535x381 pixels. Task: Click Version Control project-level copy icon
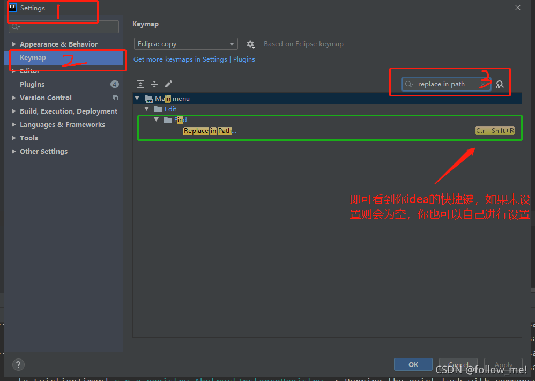116,98
